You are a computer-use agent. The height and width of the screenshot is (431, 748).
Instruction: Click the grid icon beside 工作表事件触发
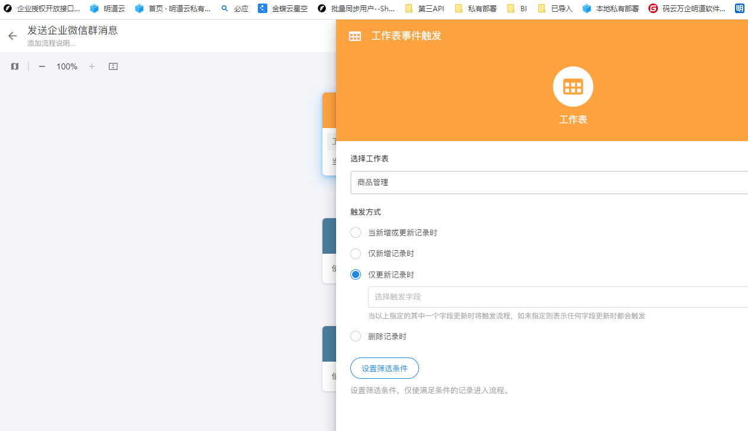(x=354, y=36)
